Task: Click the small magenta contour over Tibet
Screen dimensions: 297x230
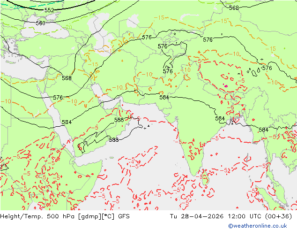Action: 226,86
